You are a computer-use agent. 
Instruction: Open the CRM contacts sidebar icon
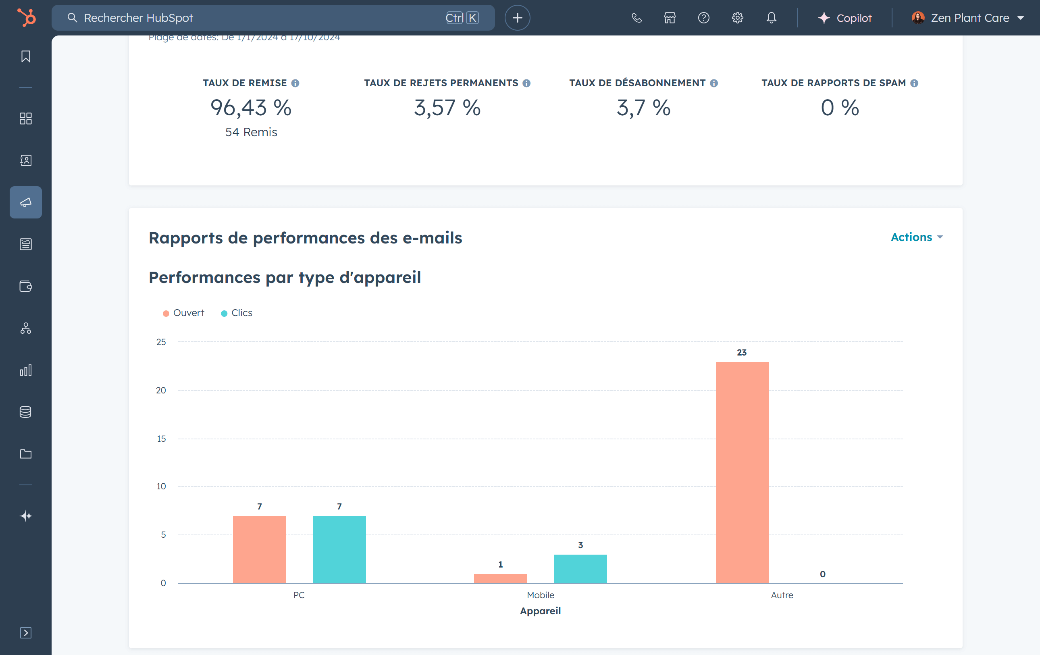click(x=25, y=160)
